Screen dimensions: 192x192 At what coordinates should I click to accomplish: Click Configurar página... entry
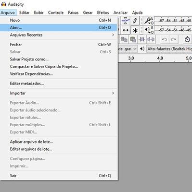[x=59, y=159]
